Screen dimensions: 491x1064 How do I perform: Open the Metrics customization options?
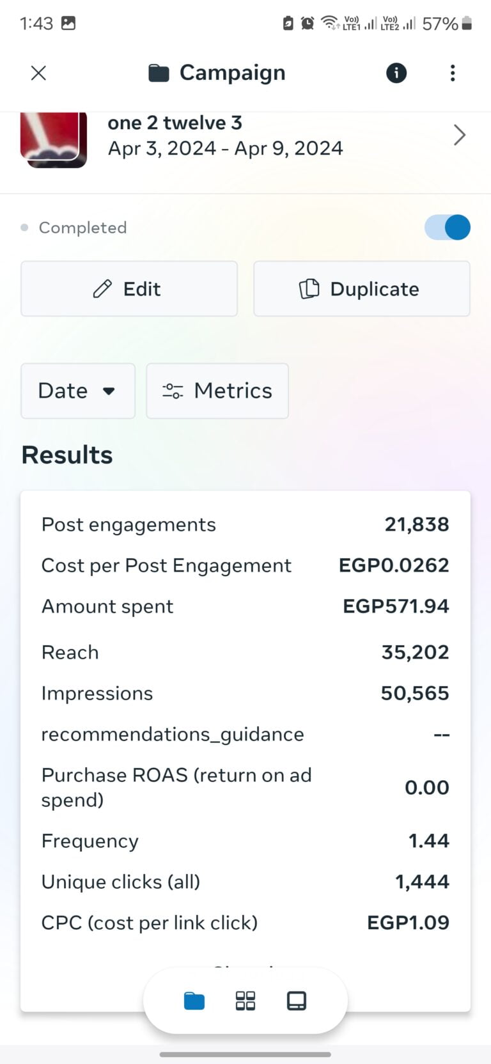tap(217, 391)
